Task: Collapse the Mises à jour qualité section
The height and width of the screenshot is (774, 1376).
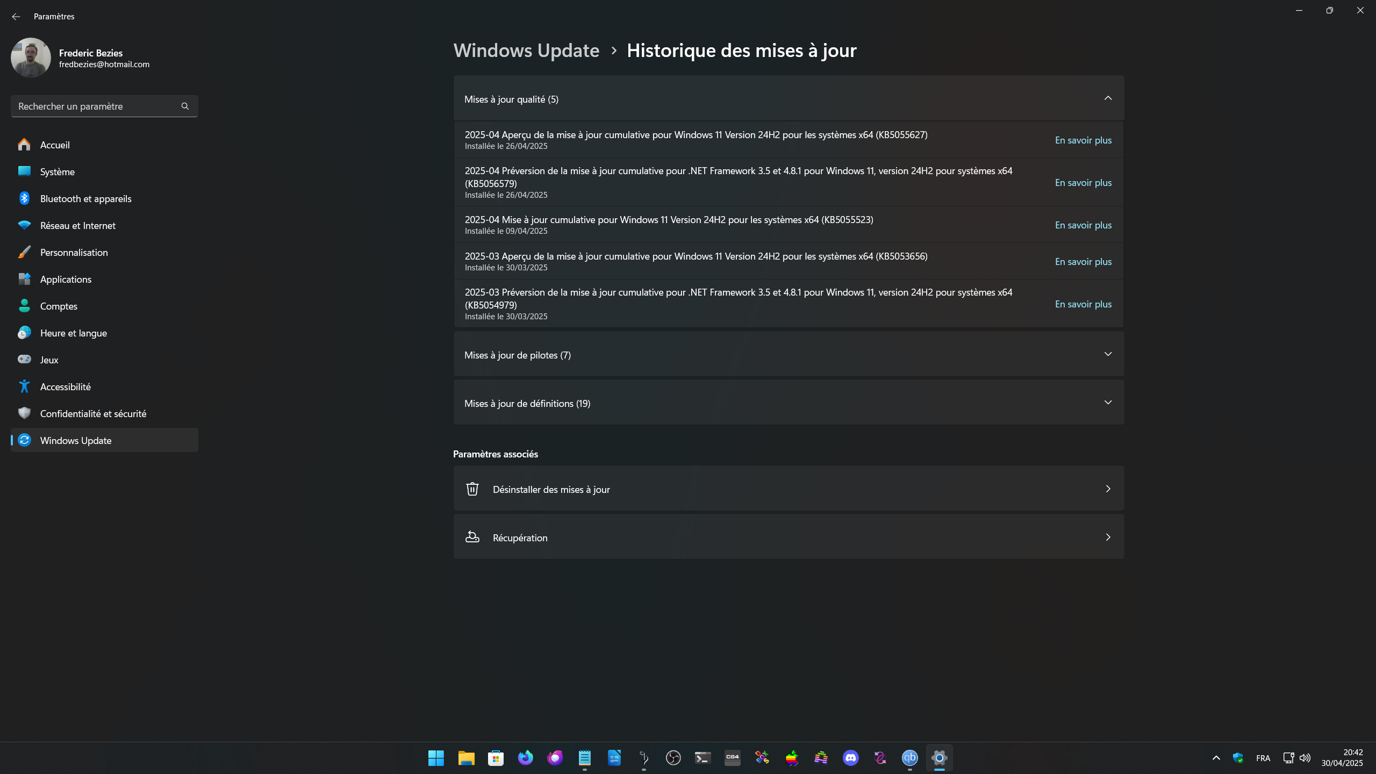Action: pos(1108,98)
